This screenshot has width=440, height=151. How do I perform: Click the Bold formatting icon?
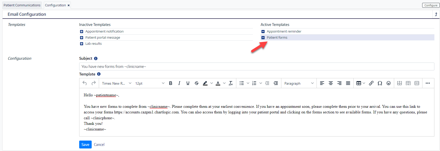[x=171, y=83]
